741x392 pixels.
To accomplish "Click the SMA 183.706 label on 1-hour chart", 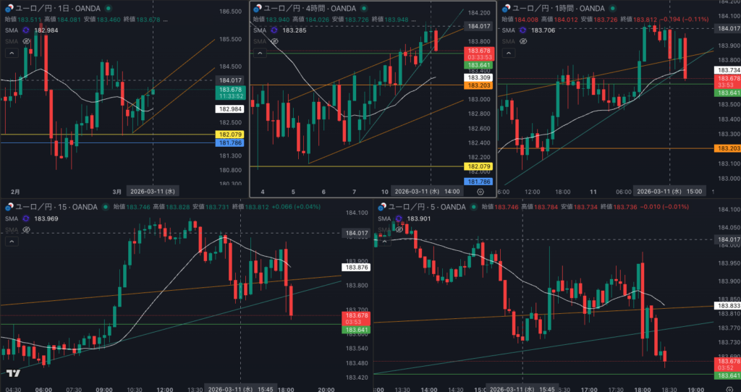I will (x=543, y=30).
